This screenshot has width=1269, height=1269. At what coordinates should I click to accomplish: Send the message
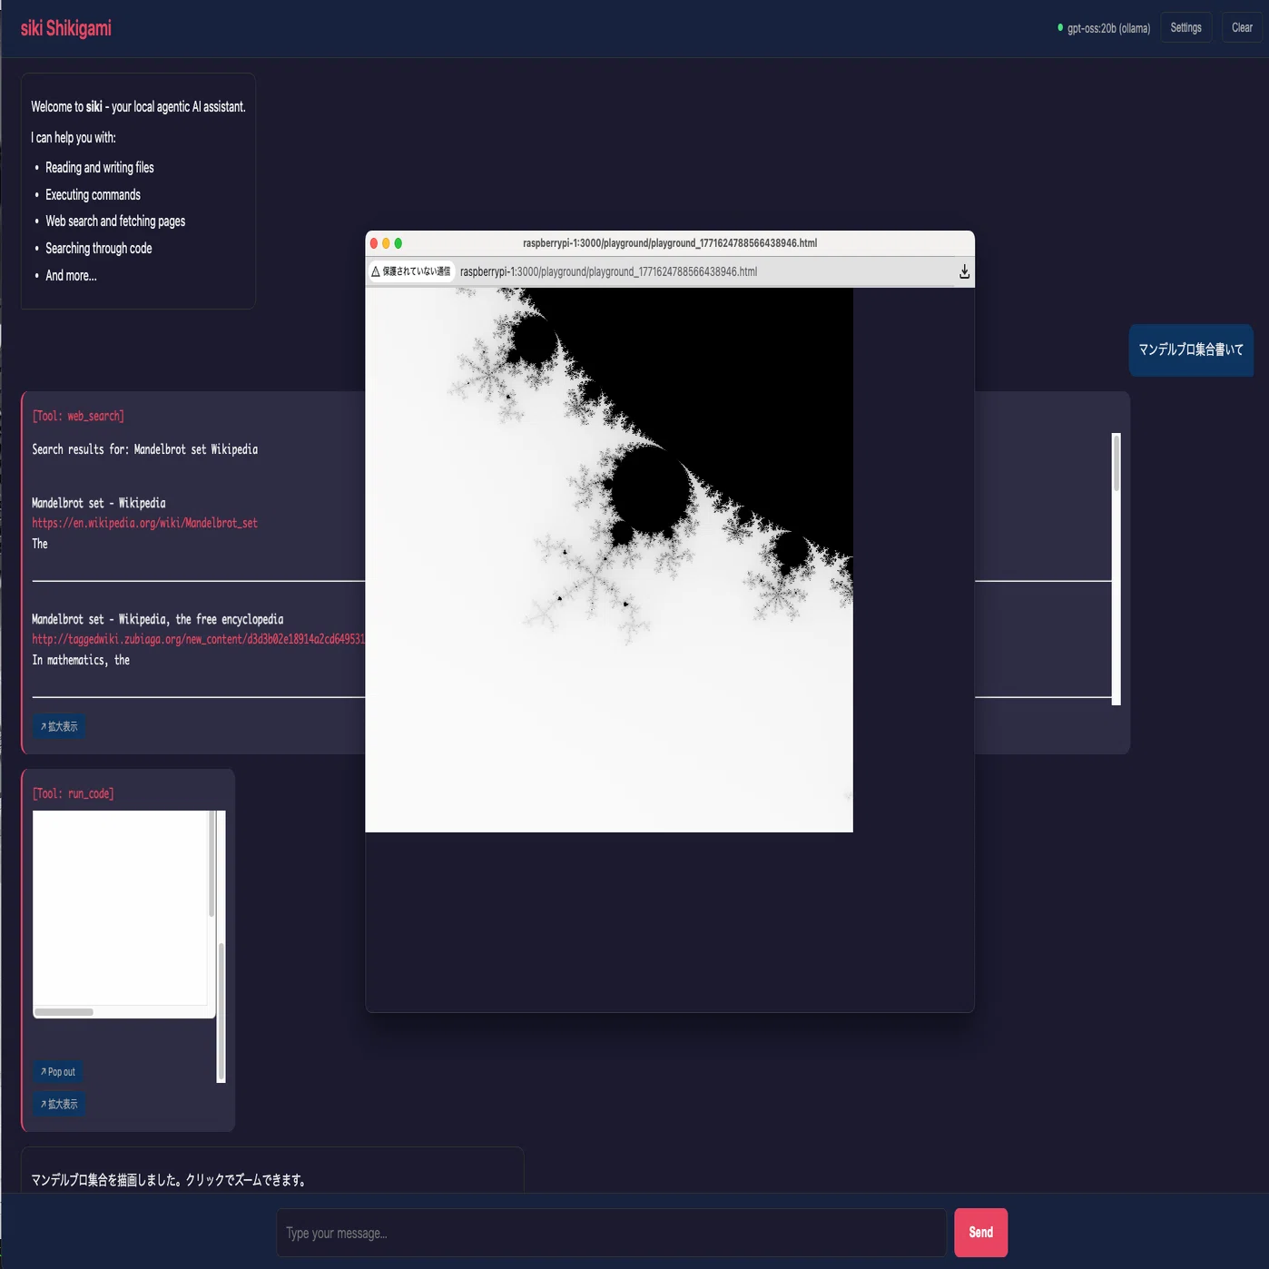tap(980, 1233)
